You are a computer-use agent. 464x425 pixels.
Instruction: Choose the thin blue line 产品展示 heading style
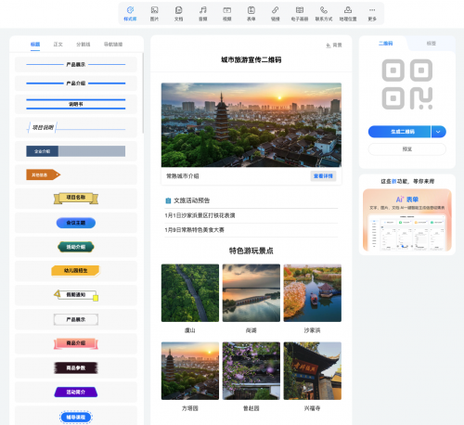(76, 64)
